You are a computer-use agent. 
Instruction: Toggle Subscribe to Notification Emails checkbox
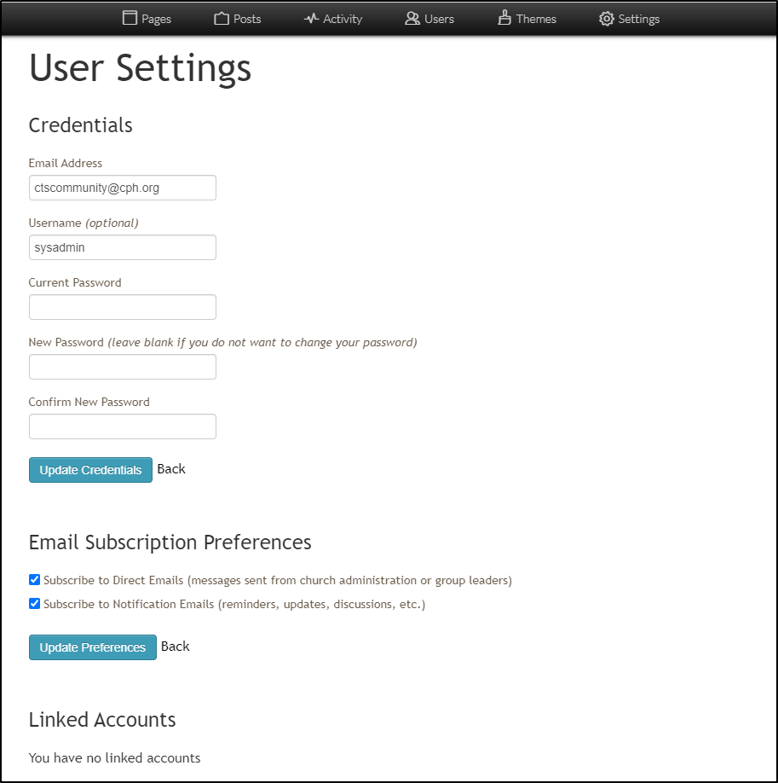click(35, 604)
